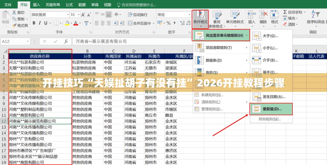The width and height of the screenshot is (327, 165).
Task: Open the Color Scales (色阶) submenu
Action: [221, 72]
